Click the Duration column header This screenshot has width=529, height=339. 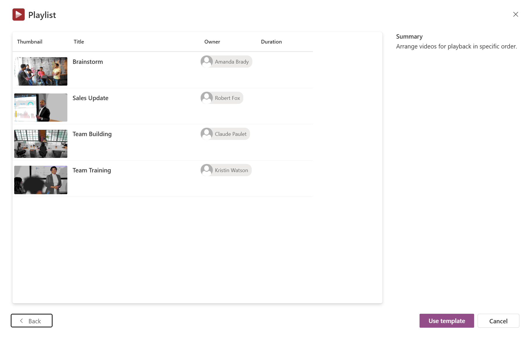(271, 42)
